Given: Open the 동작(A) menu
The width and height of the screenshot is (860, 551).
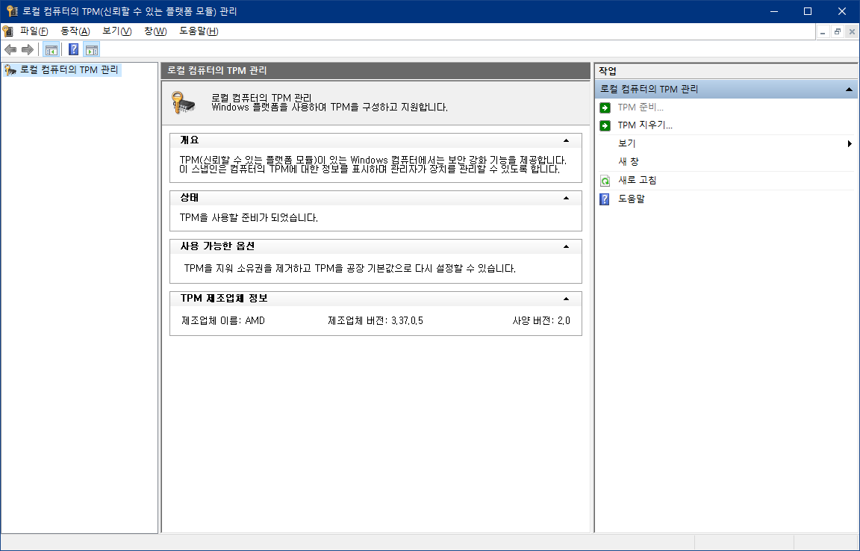Looking at the screenshot, I should [x=75, y=31].
